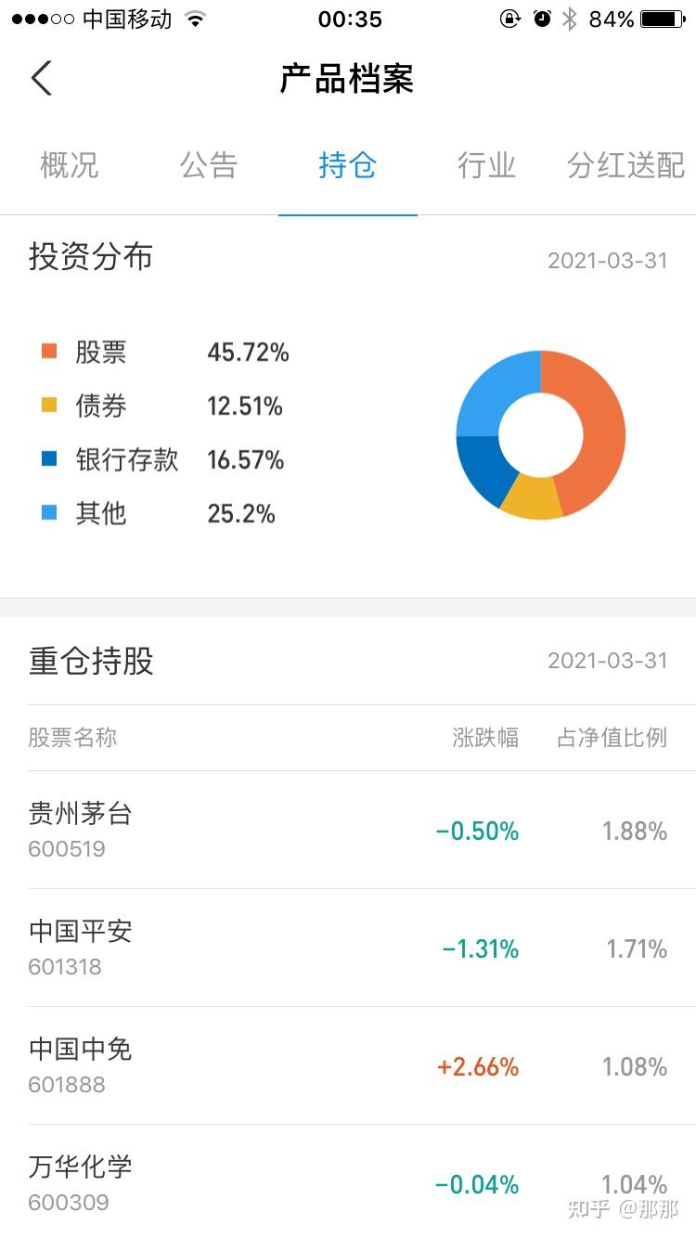Select the 行业 tab

click(x=486, y=166)
